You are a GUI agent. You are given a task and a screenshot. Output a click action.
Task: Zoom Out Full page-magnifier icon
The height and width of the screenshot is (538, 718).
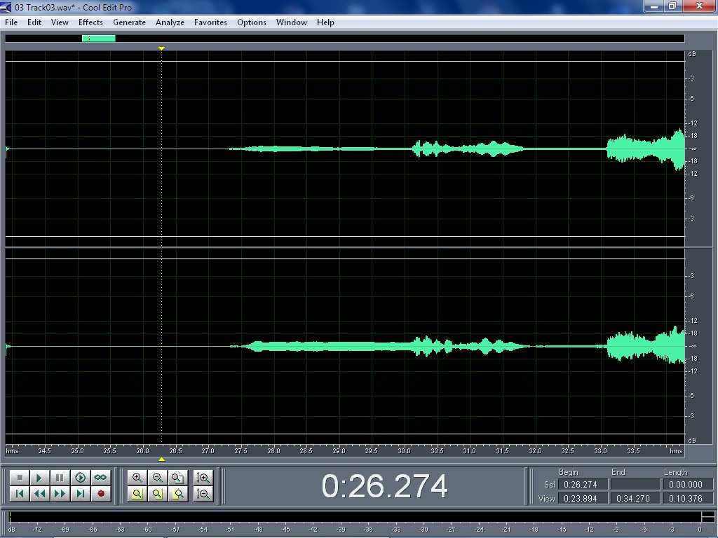[x=177, y=478]
